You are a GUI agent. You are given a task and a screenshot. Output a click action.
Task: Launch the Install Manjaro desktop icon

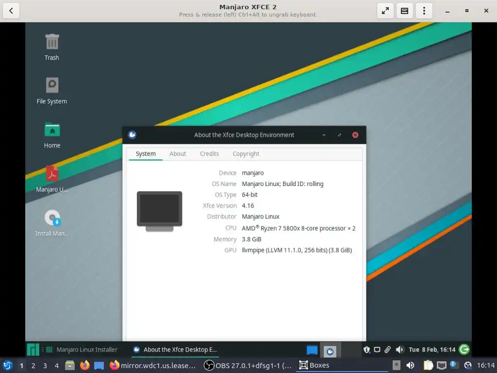pos(52,222)
